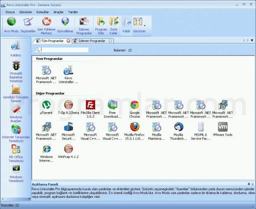Select Revo Uninstaller under Yeni Programlar

(68, 75)
